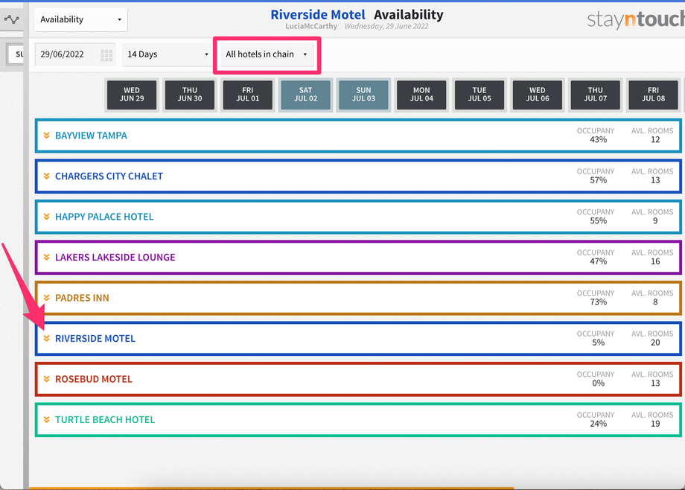The height and width of the screenshot is (490, 685).
Task: Click the PADRES INN hotel name
Action: tap(82, 298)
